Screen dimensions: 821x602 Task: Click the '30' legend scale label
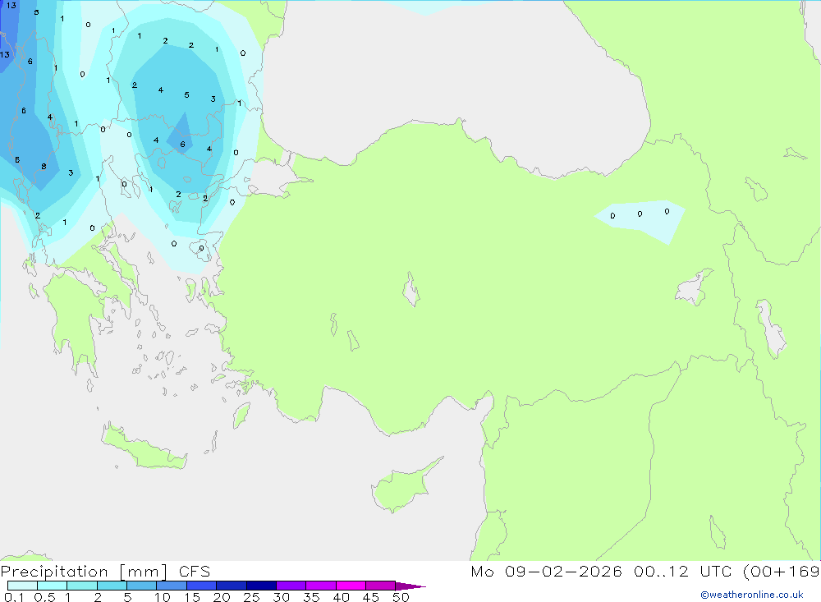tap(281, 597)
